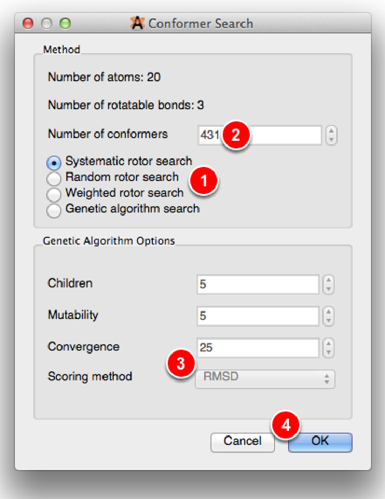Choose Weighted rotor search radio button

click(x=54, y=194)
